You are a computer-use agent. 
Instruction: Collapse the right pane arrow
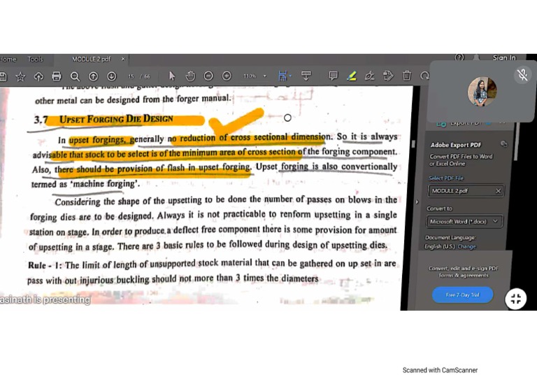click(417, 202)
